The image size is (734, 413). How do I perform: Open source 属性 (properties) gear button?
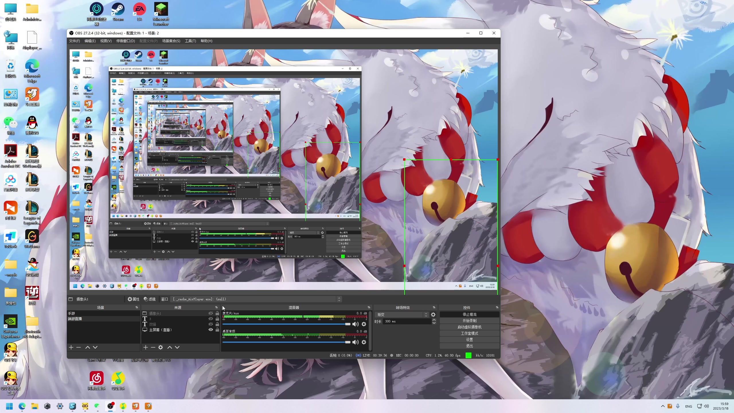click(133, 299)
